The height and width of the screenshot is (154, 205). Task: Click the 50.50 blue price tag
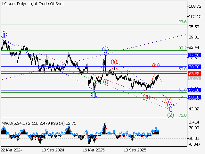pyautogui.click(x=194, y=97)
